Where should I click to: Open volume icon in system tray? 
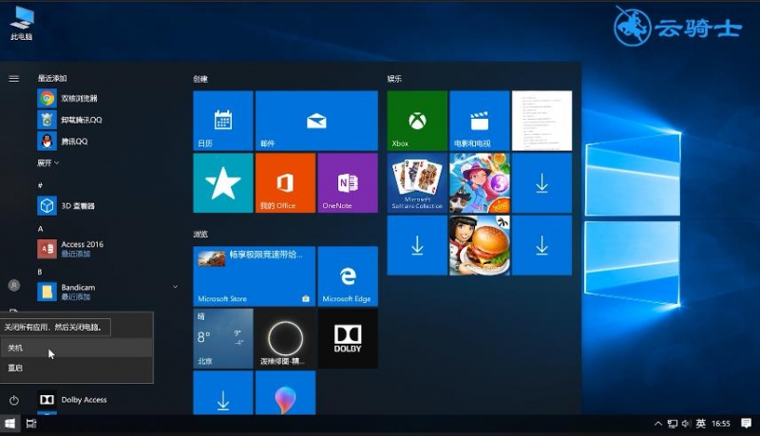click(686, 424)
